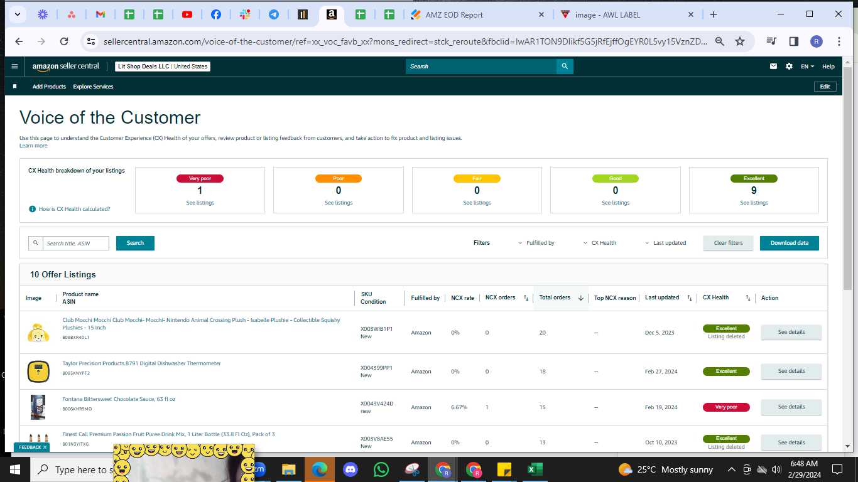
Task: Click the browser address bar URL
Action: (405, 41)
